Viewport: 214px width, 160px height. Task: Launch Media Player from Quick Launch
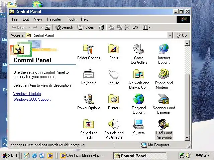coord(50,156)
